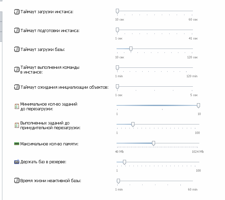Click the Максимальное кол-во памяти slider thumb
Screen dimensions: 225x200
click(153, 143)
